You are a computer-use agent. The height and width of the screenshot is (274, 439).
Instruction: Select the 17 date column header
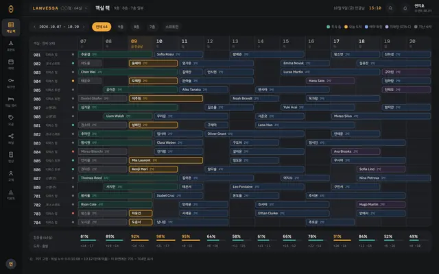coord(343,43)
